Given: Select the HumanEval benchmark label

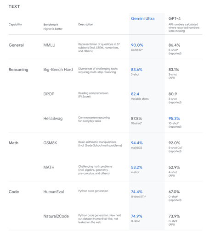Looking at the screenshot, I should (54, 192).
